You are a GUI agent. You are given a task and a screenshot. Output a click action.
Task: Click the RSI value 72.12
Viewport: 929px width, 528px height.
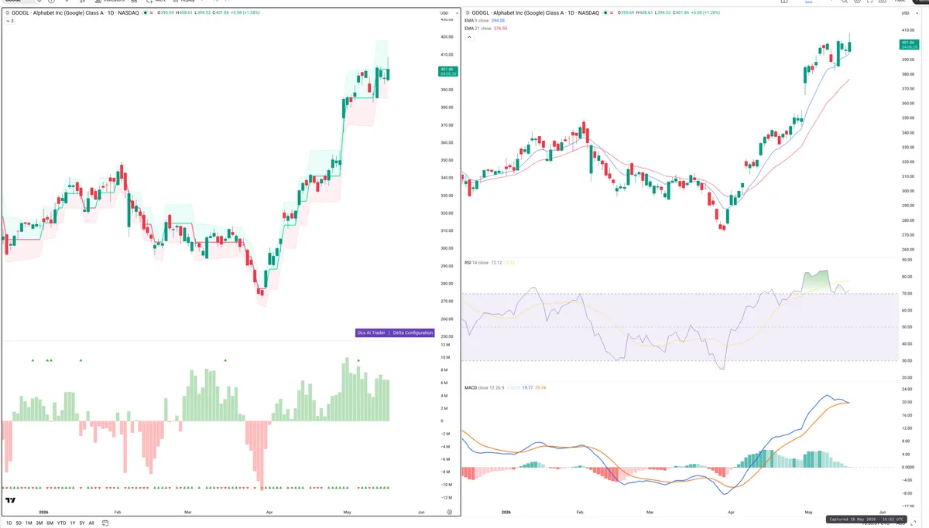point(497,263)
